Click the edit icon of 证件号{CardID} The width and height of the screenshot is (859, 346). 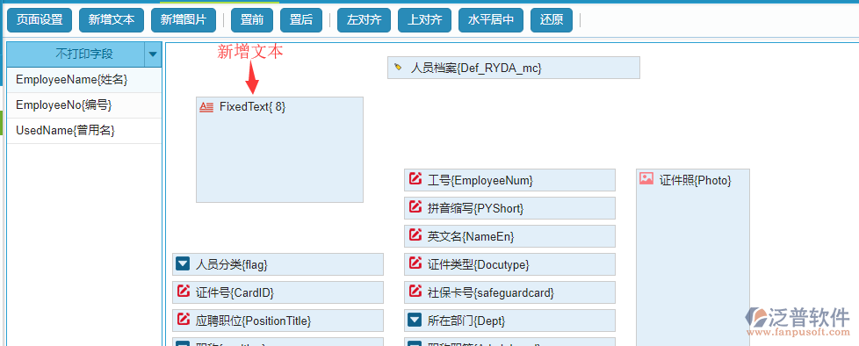(x=184, y=292)
